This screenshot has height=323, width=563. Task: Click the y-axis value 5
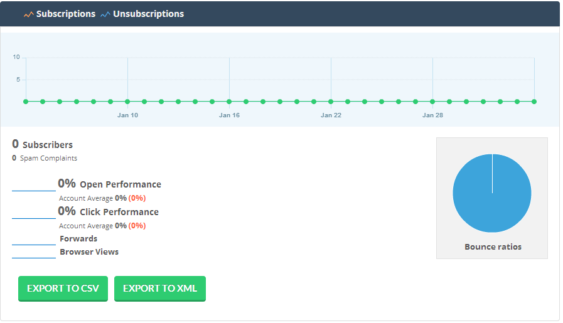[18, 80]
